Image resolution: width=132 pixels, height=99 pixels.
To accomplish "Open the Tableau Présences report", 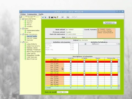I will [34, 50].
